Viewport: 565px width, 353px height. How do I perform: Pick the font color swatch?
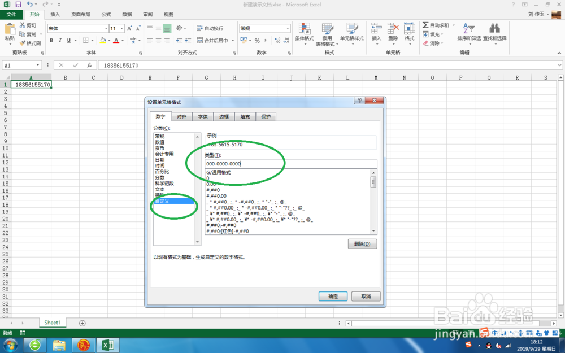(115, 40)
